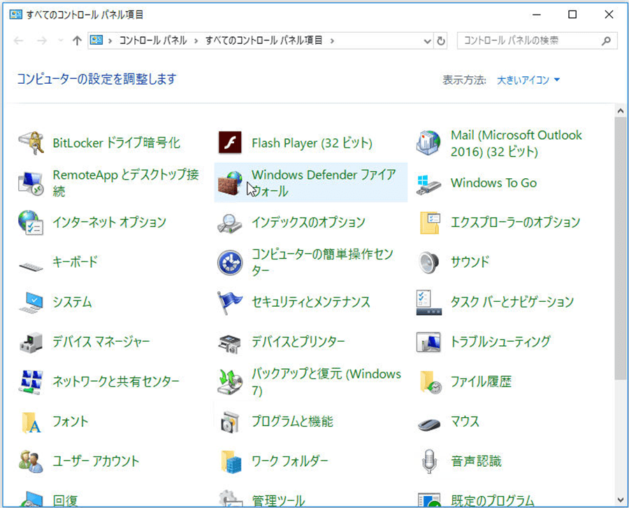629x508 pixels.
Task: Click the 回復 link text
Action: point(66,501)
